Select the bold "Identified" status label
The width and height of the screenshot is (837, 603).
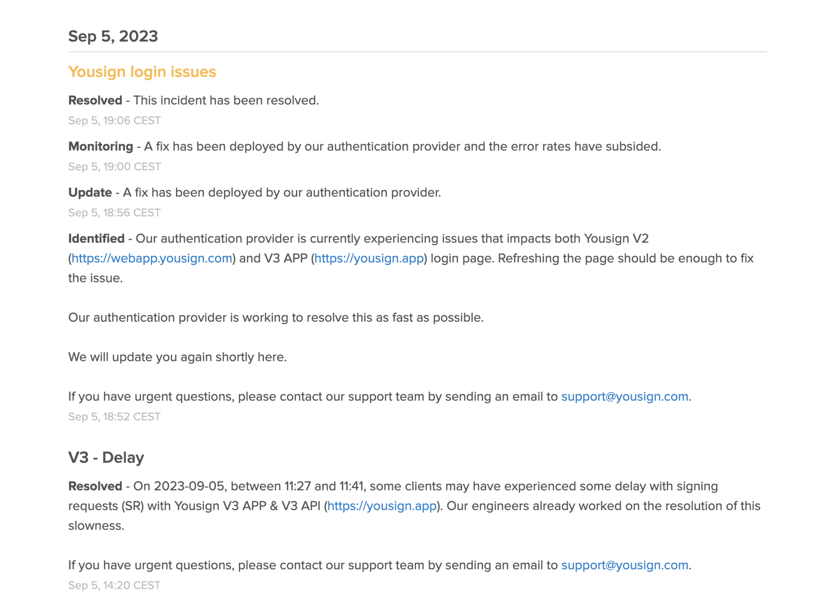click(x=96, y=239)
